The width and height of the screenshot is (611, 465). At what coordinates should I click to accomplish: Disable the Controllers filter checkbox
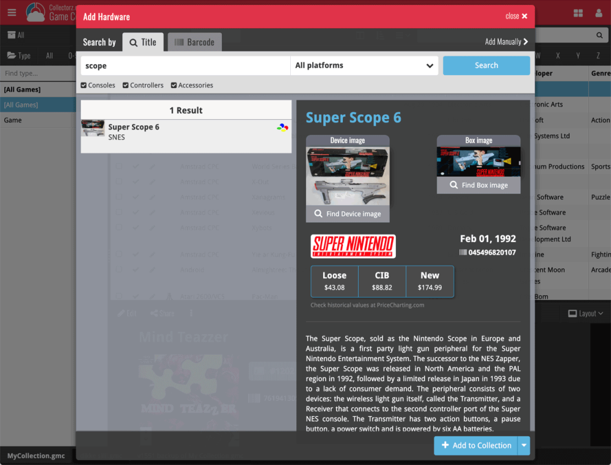tap(124, 85)
